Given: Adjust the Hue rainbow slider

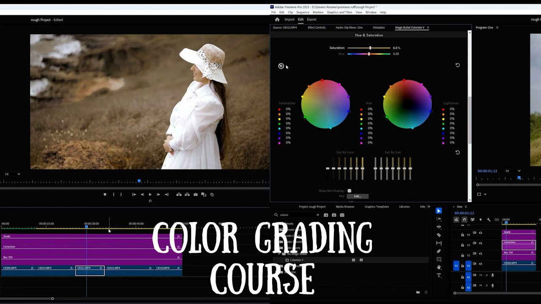Looking at the screenshot, I should [x=369, y=54].
